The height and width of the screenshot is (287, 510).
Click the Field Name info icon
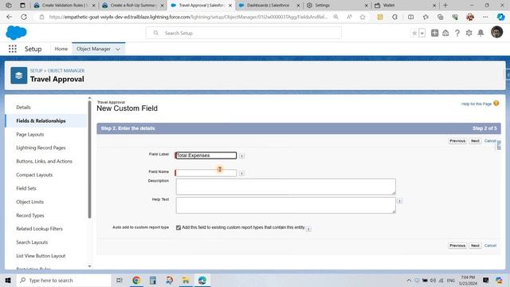pyautogui.click(x=241, y=174)
